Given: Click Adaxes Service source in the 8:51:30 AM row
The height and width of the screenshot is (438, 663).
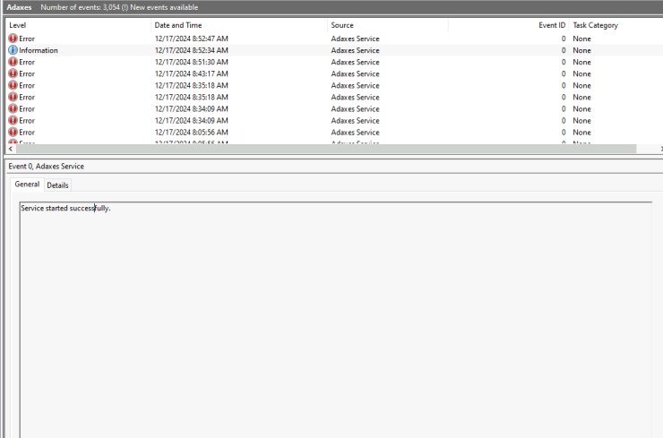Looking at the screenshot, I should tap(355, 62).
